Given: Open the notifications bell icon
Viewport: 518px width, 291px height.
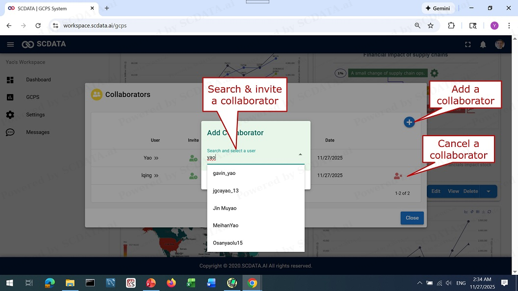Looking at the screenshot, I should coord(483,45).
